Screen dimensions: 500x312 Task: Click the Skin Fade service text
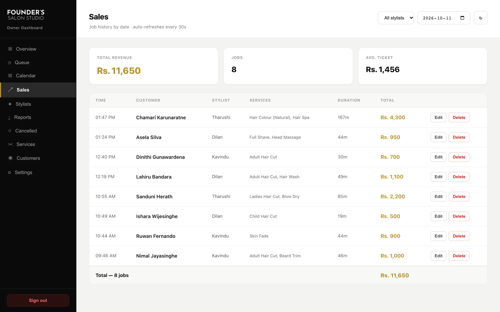point(259,236)
